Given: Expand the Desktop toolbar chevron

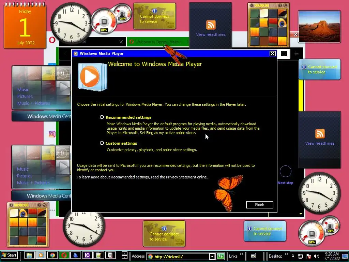Looking at the screenshot, I should point(286,254).
